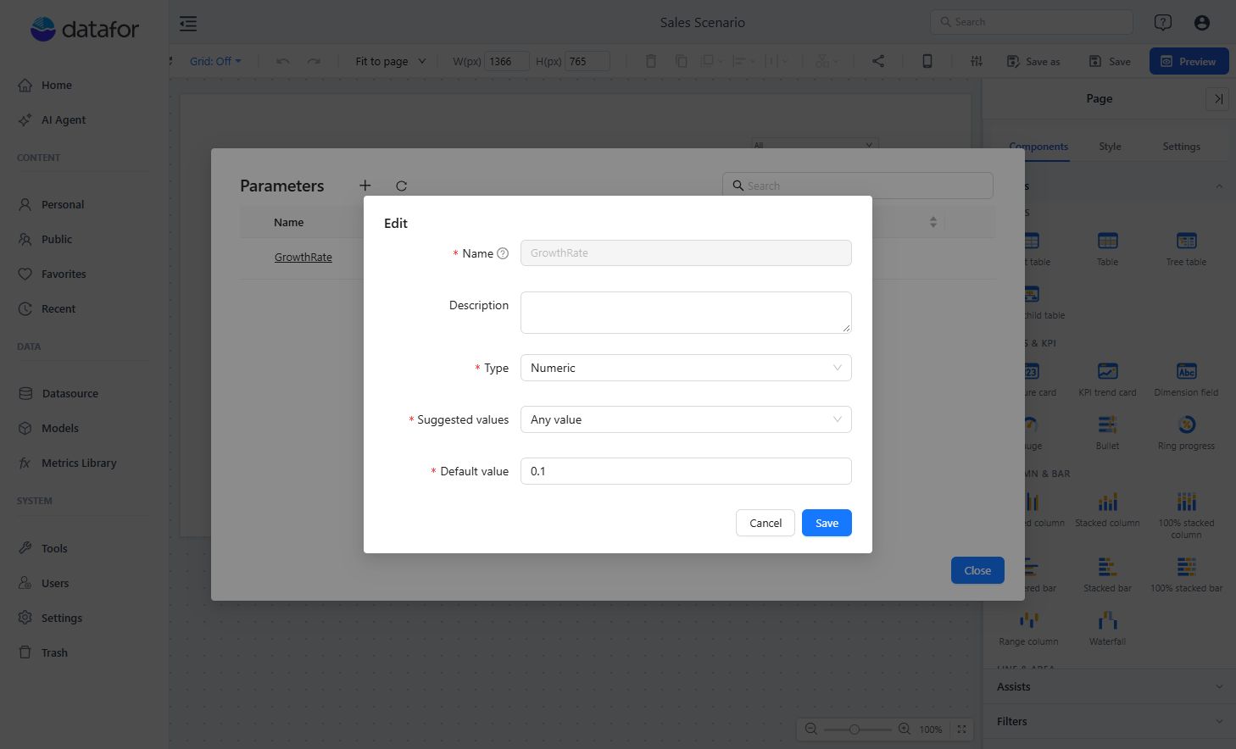Click the table column sort arrows
Image resolution: width=1236 pixels, height=749 pixels.
click(x=933, y=222)
